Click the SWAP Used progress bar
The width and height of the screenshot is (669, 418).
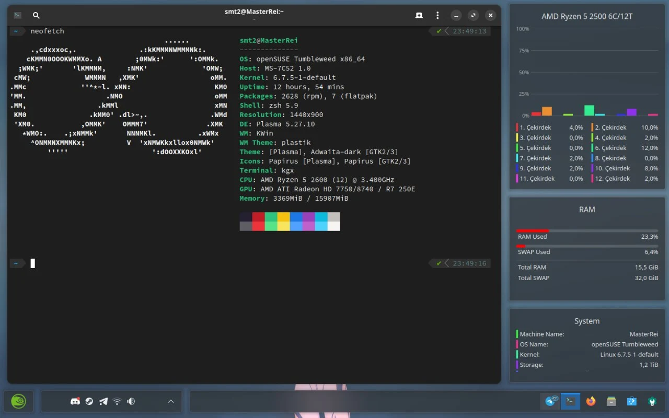click(x=587, y=246)
